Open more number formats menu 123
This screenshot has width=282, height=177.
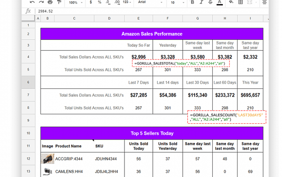point(127,2)
